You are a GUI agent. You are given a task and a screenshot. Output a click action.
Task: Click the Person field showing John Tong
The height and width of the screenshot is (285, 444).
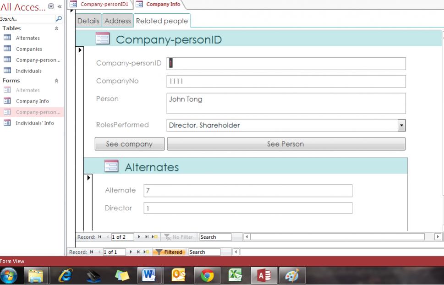286,104
